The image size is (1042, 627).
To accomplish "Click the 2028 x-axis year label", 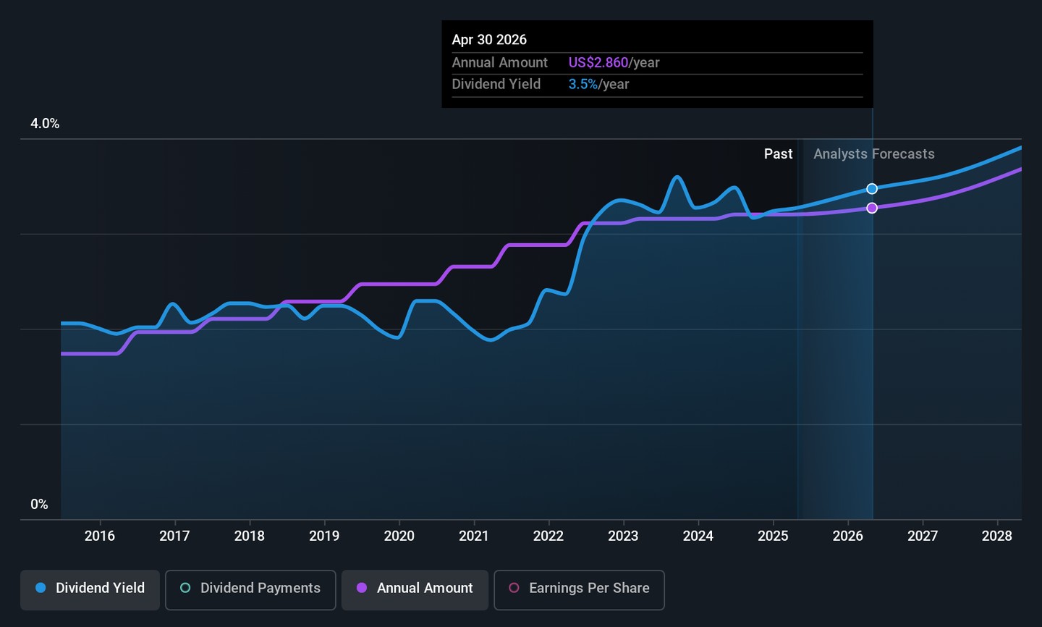I will [996, 536].
